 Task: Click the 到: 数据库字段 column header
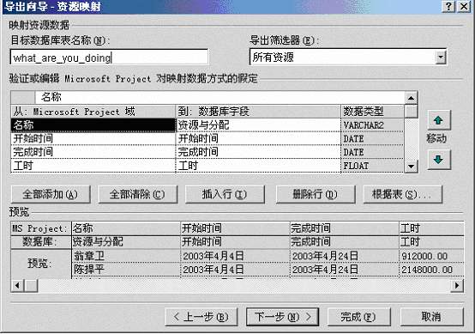(x=258, y=112)
